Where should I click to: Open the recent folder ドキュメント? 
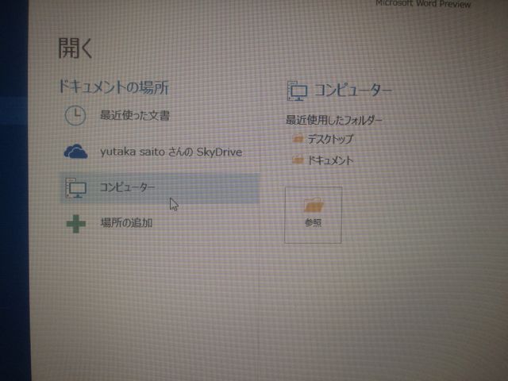330,160
